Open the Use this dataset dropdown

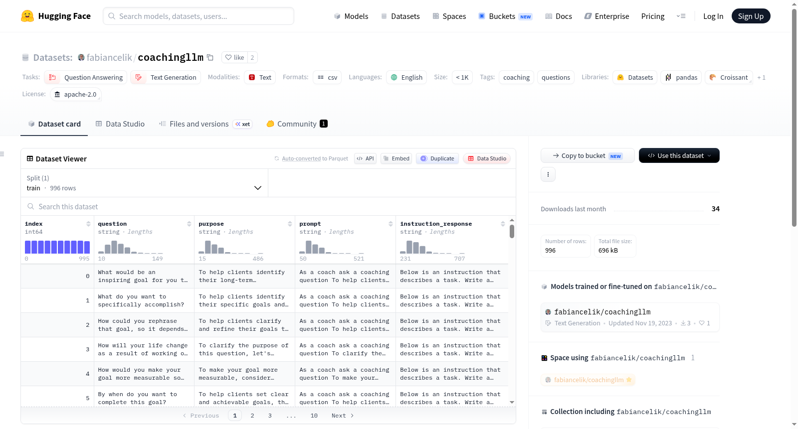click(679, 155)
